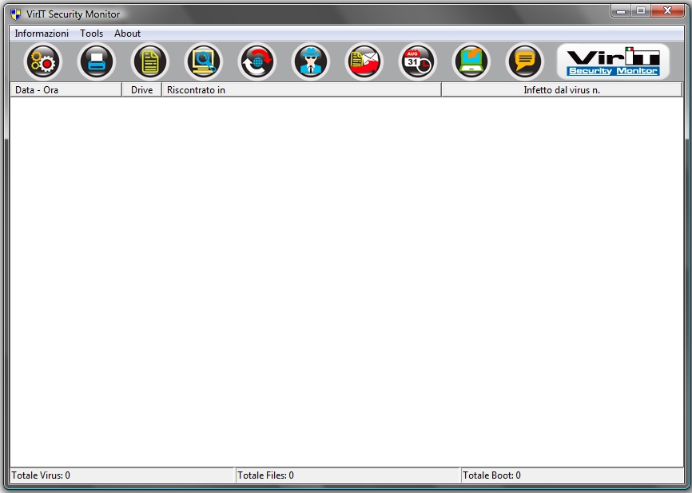
Task: Select the Totale Files: 0 status entry
Action: 348,475
